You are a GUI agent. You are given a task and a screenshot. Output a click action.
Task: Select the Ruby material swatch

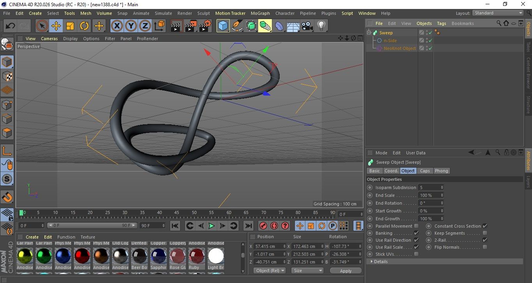point(197,256)
